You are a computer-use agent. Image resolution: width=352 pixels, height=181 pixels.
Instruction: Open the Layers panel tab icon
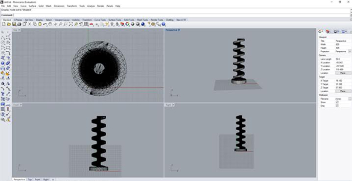[x=328, y=32]
